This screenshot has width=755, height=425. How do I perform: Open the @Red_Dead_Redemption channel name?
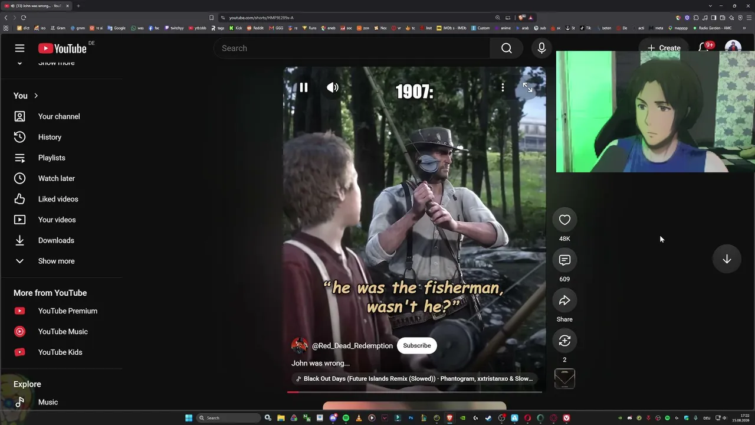[352, 346]
